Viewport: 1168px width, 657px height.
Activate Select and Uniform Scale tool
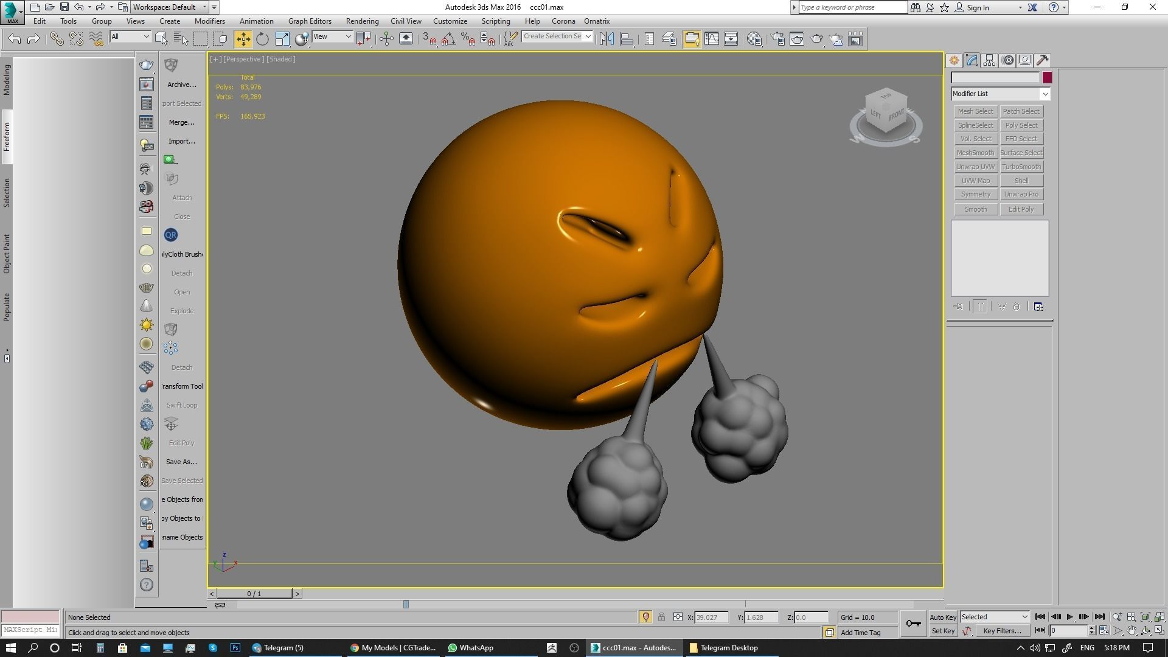[x=282, y=39]
